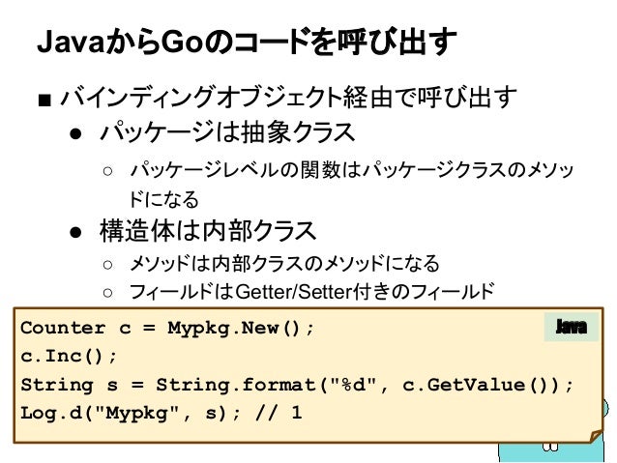Select the bullet "パッケージは抽象クラス"
617x463 pixels.
coord(227,131)
